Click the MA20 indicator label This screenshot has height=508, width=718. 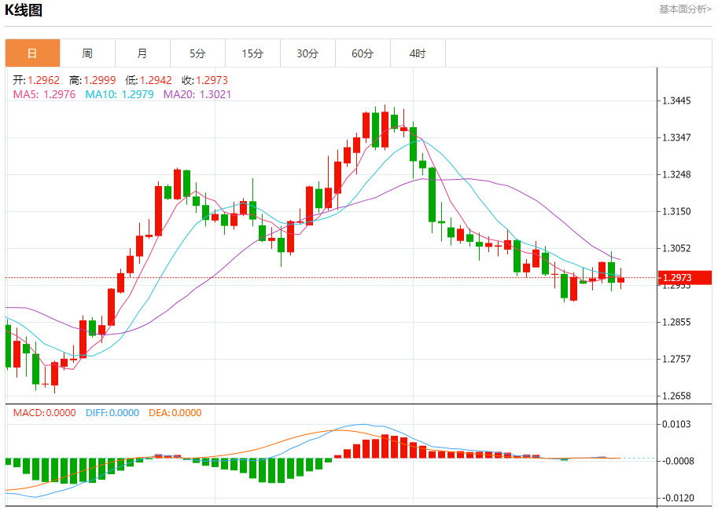point(197,94)
